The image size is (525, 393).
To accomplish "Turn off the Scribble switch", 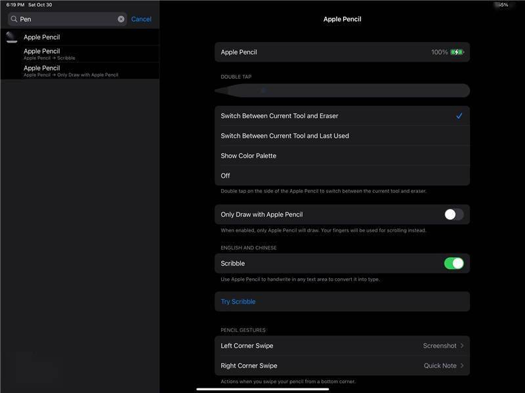I will tap(453, 263).
